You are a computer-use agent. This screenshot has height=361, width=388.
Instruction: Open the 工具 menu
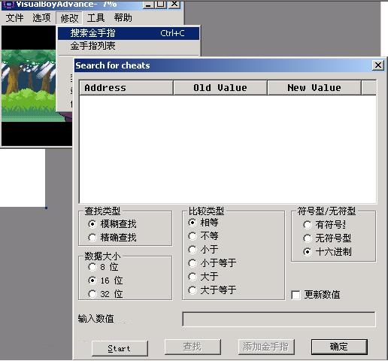coord(95,18)
